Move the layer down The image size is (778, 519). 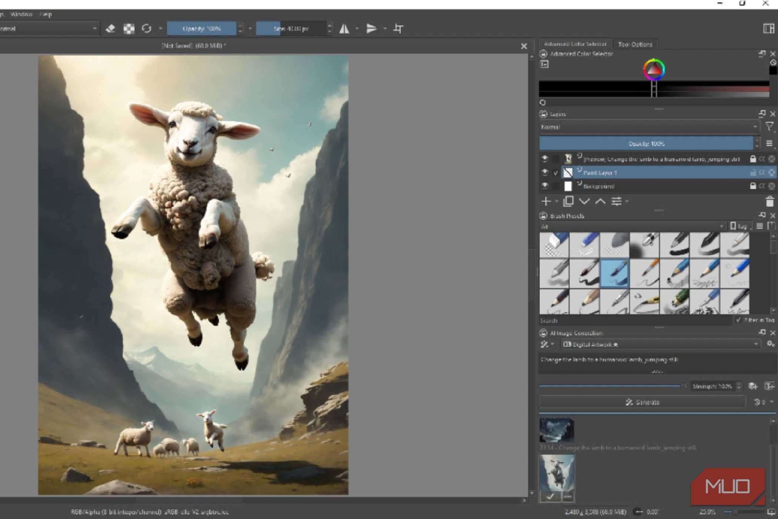pos(584,201)
